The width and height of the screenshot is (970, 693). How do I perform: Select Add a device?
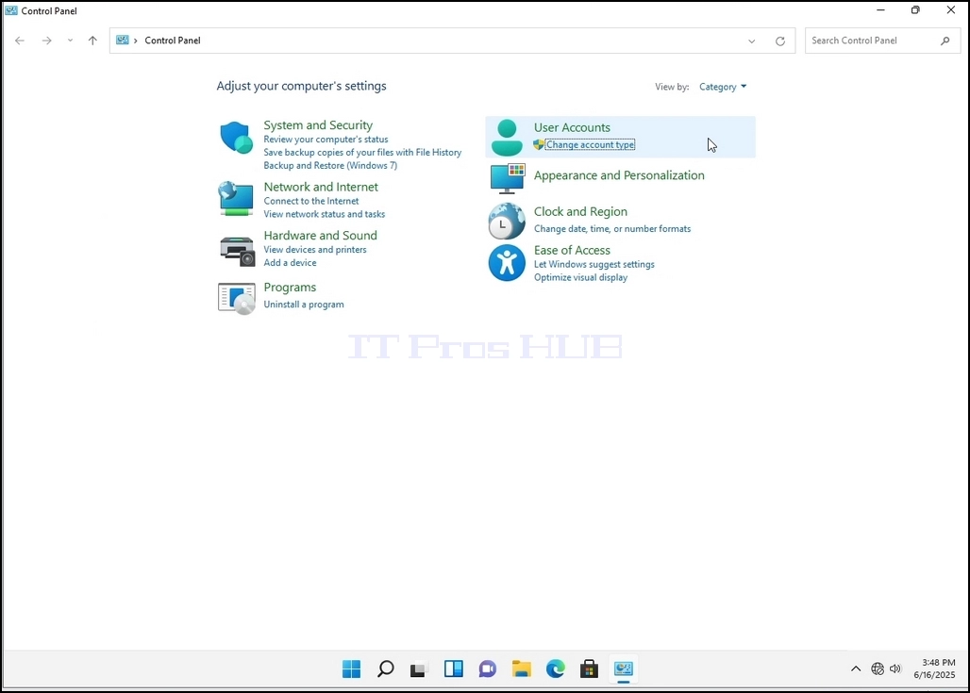[x=290, y=263]
